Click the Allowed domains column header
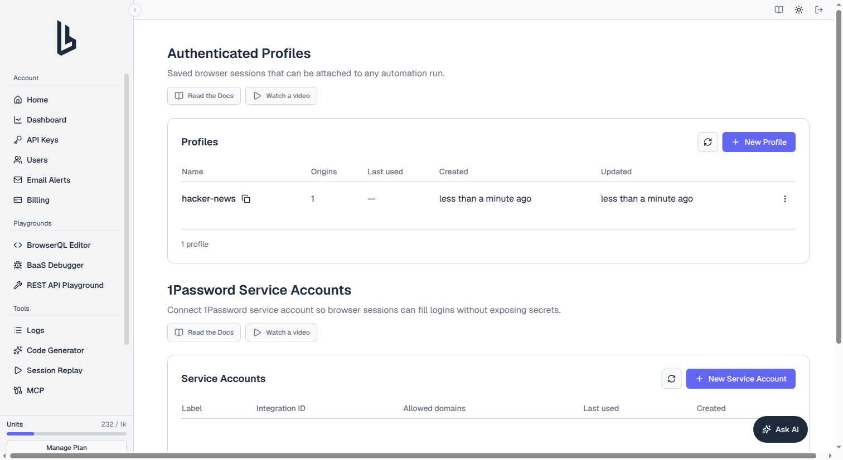Viewport: 843px width, 460px height. click(434, 408)
